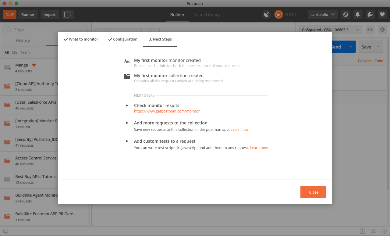
Task: Click Learn how for adding custom tests
Action: pos(259,148)
